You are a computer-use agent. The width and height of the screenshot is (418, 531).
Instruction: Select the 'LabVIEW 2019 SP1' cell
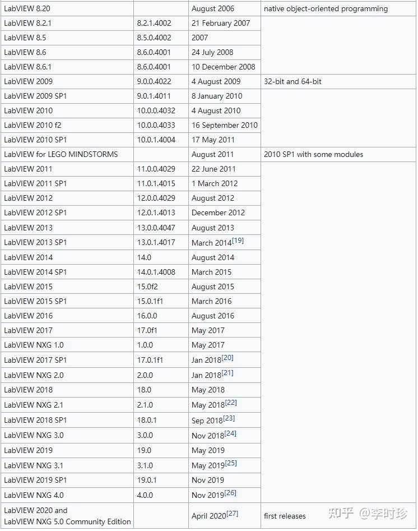click(x=67, y=479)
